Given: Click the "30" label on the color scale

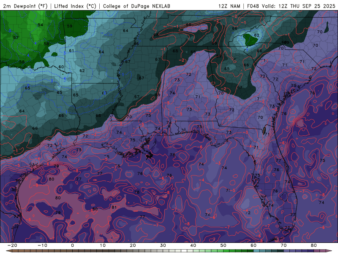Looking at the screenshot, I should point(163,245).
